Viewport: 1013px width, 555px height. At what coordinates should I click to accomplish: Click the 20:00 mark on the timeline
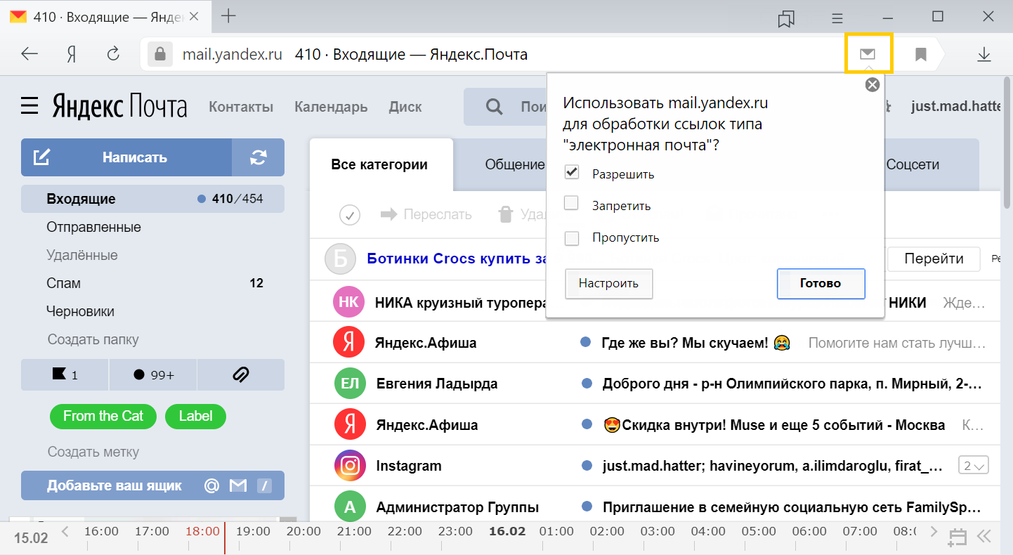click(303, 531)
